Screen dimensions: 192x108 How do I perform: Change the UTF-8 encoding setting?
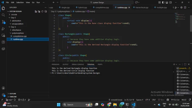148,100
